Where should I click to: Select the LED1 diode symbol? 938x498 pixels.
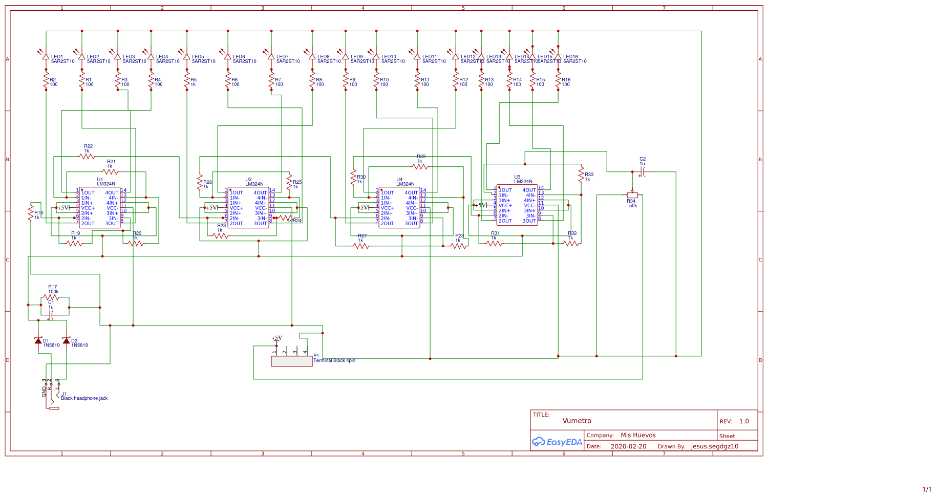tap(45, 55)
